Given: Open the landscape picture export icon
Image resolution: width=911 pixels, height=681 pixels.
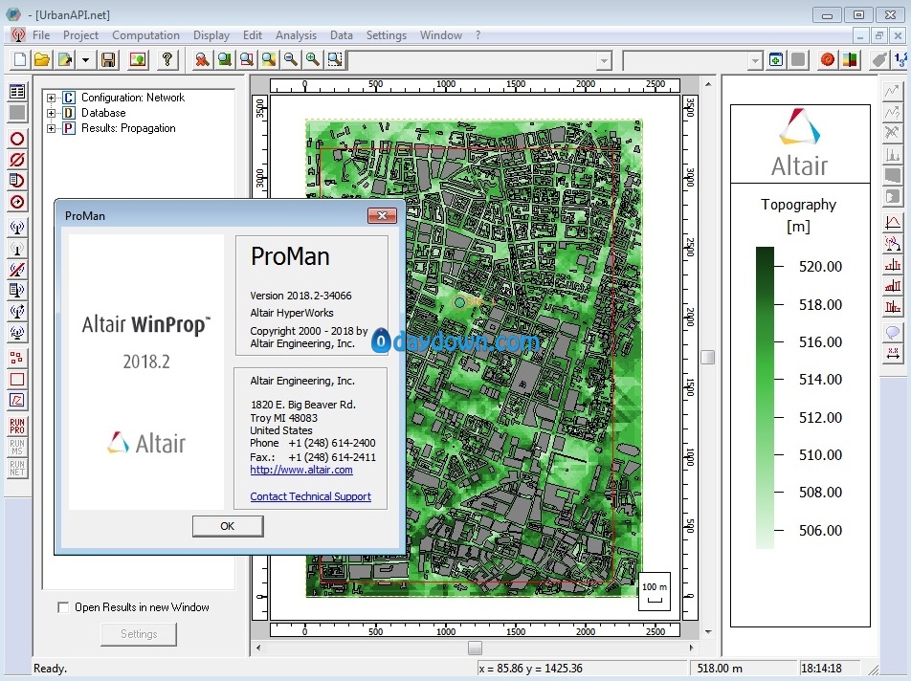Looking at the screenshot, I should [138, 60].
